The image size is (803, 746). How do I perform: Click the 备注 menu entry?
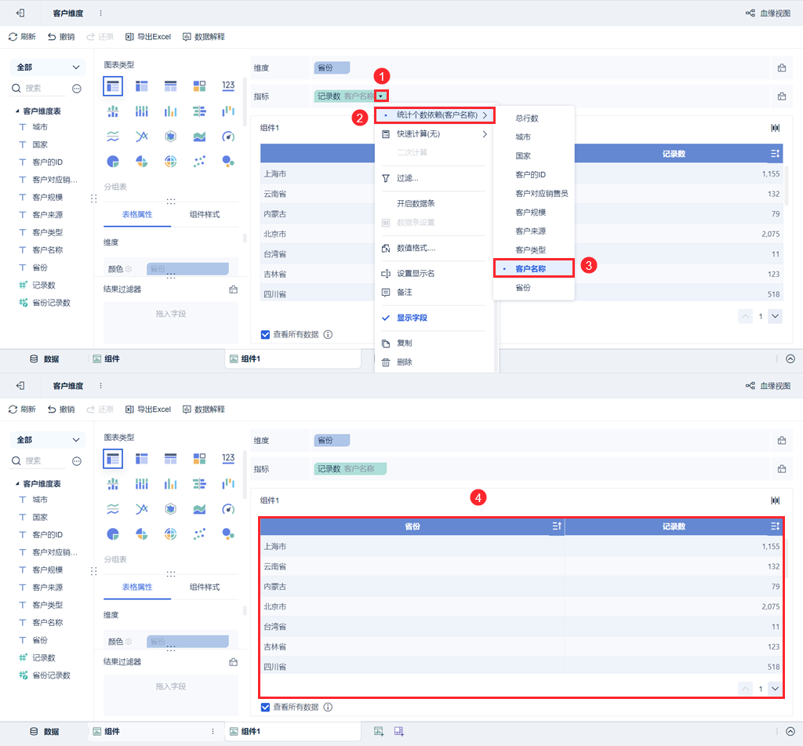[x=405, y=292]
